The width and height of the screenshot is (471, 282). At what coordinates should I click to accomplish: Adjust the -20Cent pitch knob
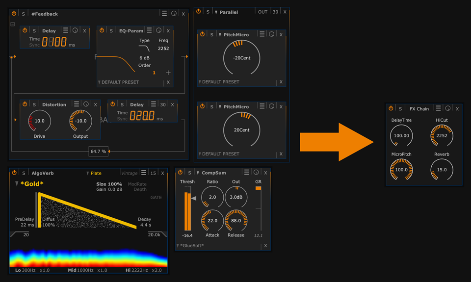241,58
